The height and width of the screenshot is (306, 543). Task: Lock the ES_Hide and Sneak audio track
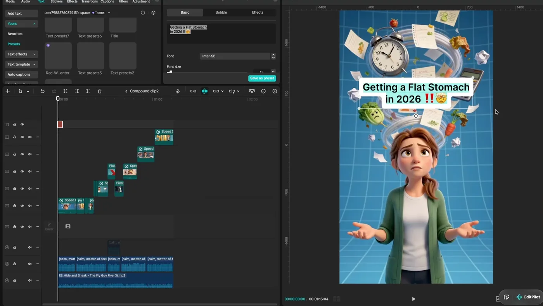coord(15,280)
